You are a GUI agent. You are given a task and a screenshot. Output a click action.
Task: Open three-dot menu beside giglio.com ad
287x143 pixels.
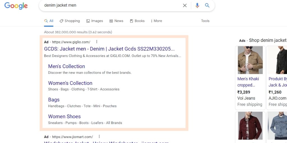click(97, 42)
